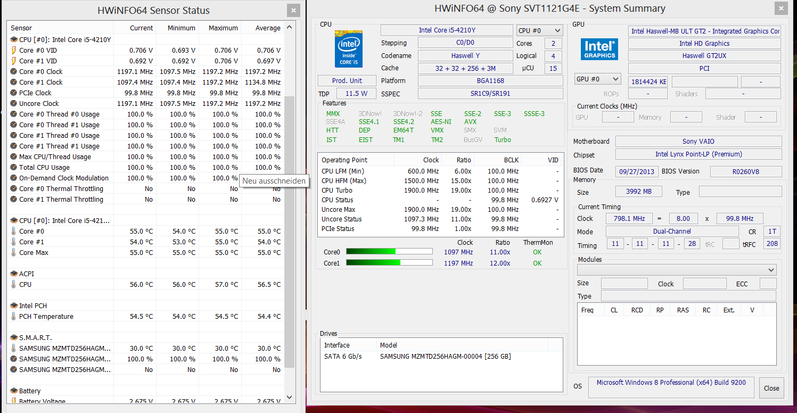Click the Mode field showing Dual-Channel
This screenshot has height=413, width=797.
(672, 232)
